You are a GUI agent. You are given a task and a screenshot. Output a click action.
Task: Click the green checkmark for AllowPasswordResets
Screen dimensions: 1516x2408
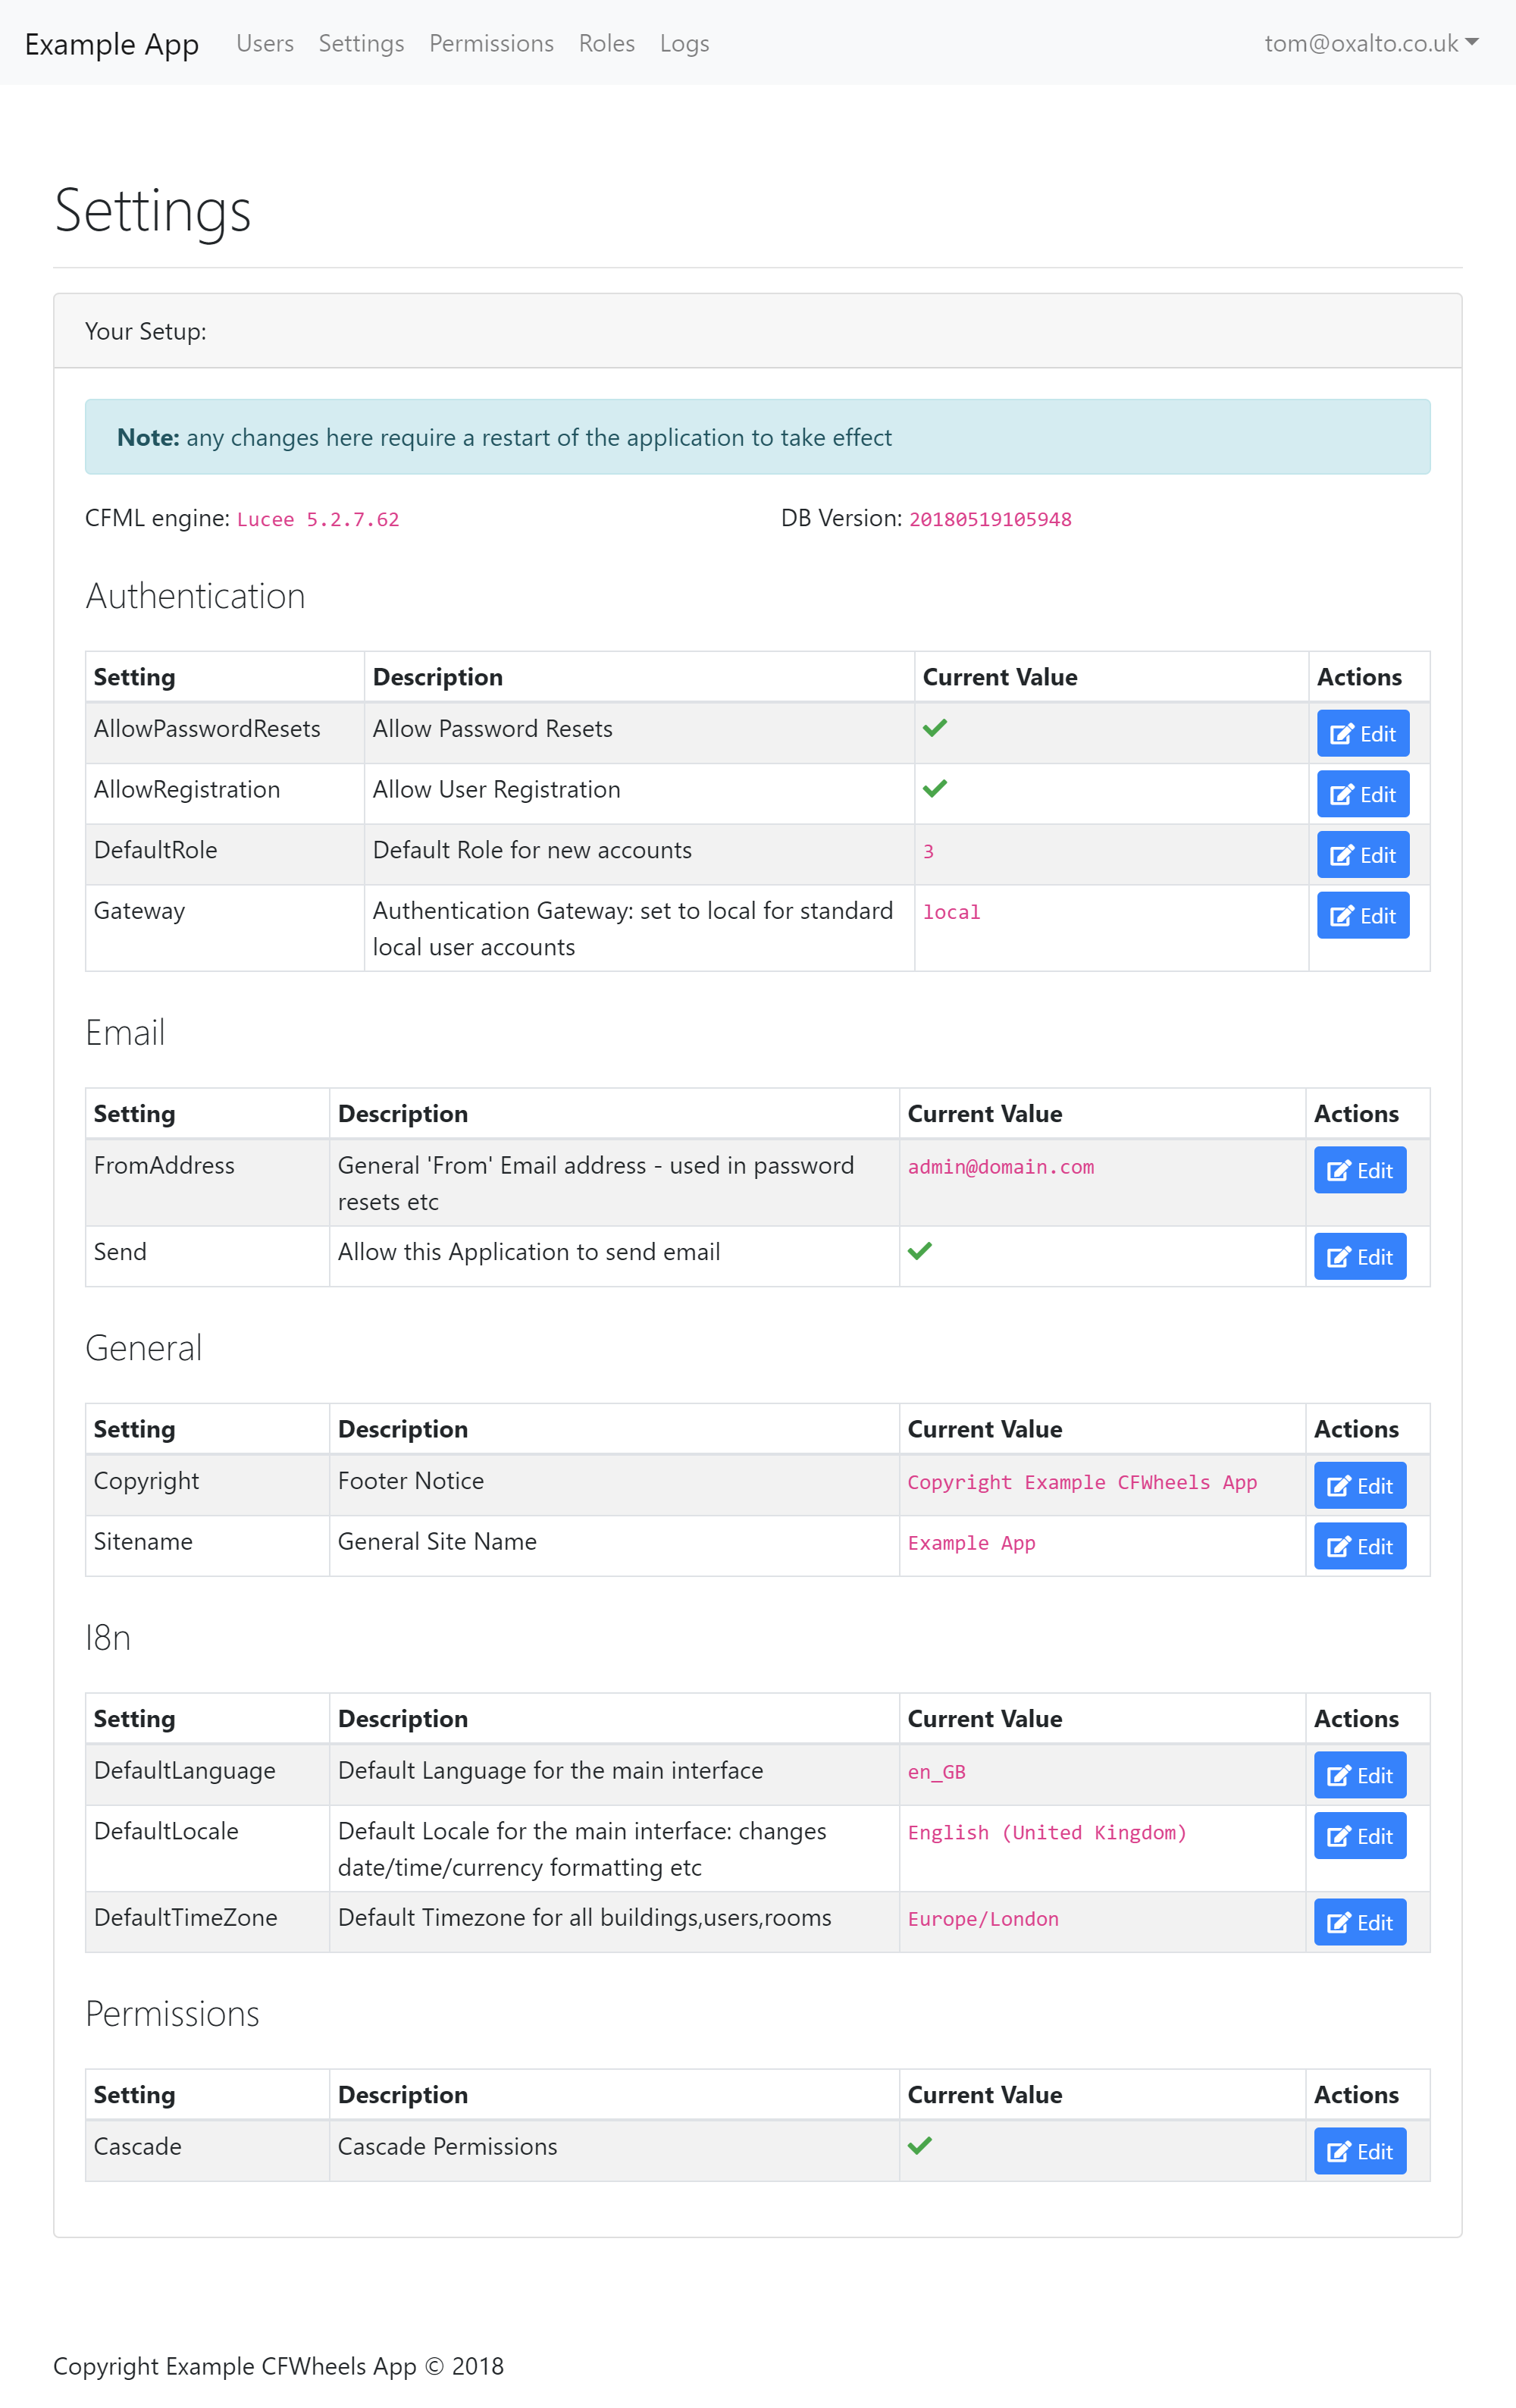(x=934, y=728)
